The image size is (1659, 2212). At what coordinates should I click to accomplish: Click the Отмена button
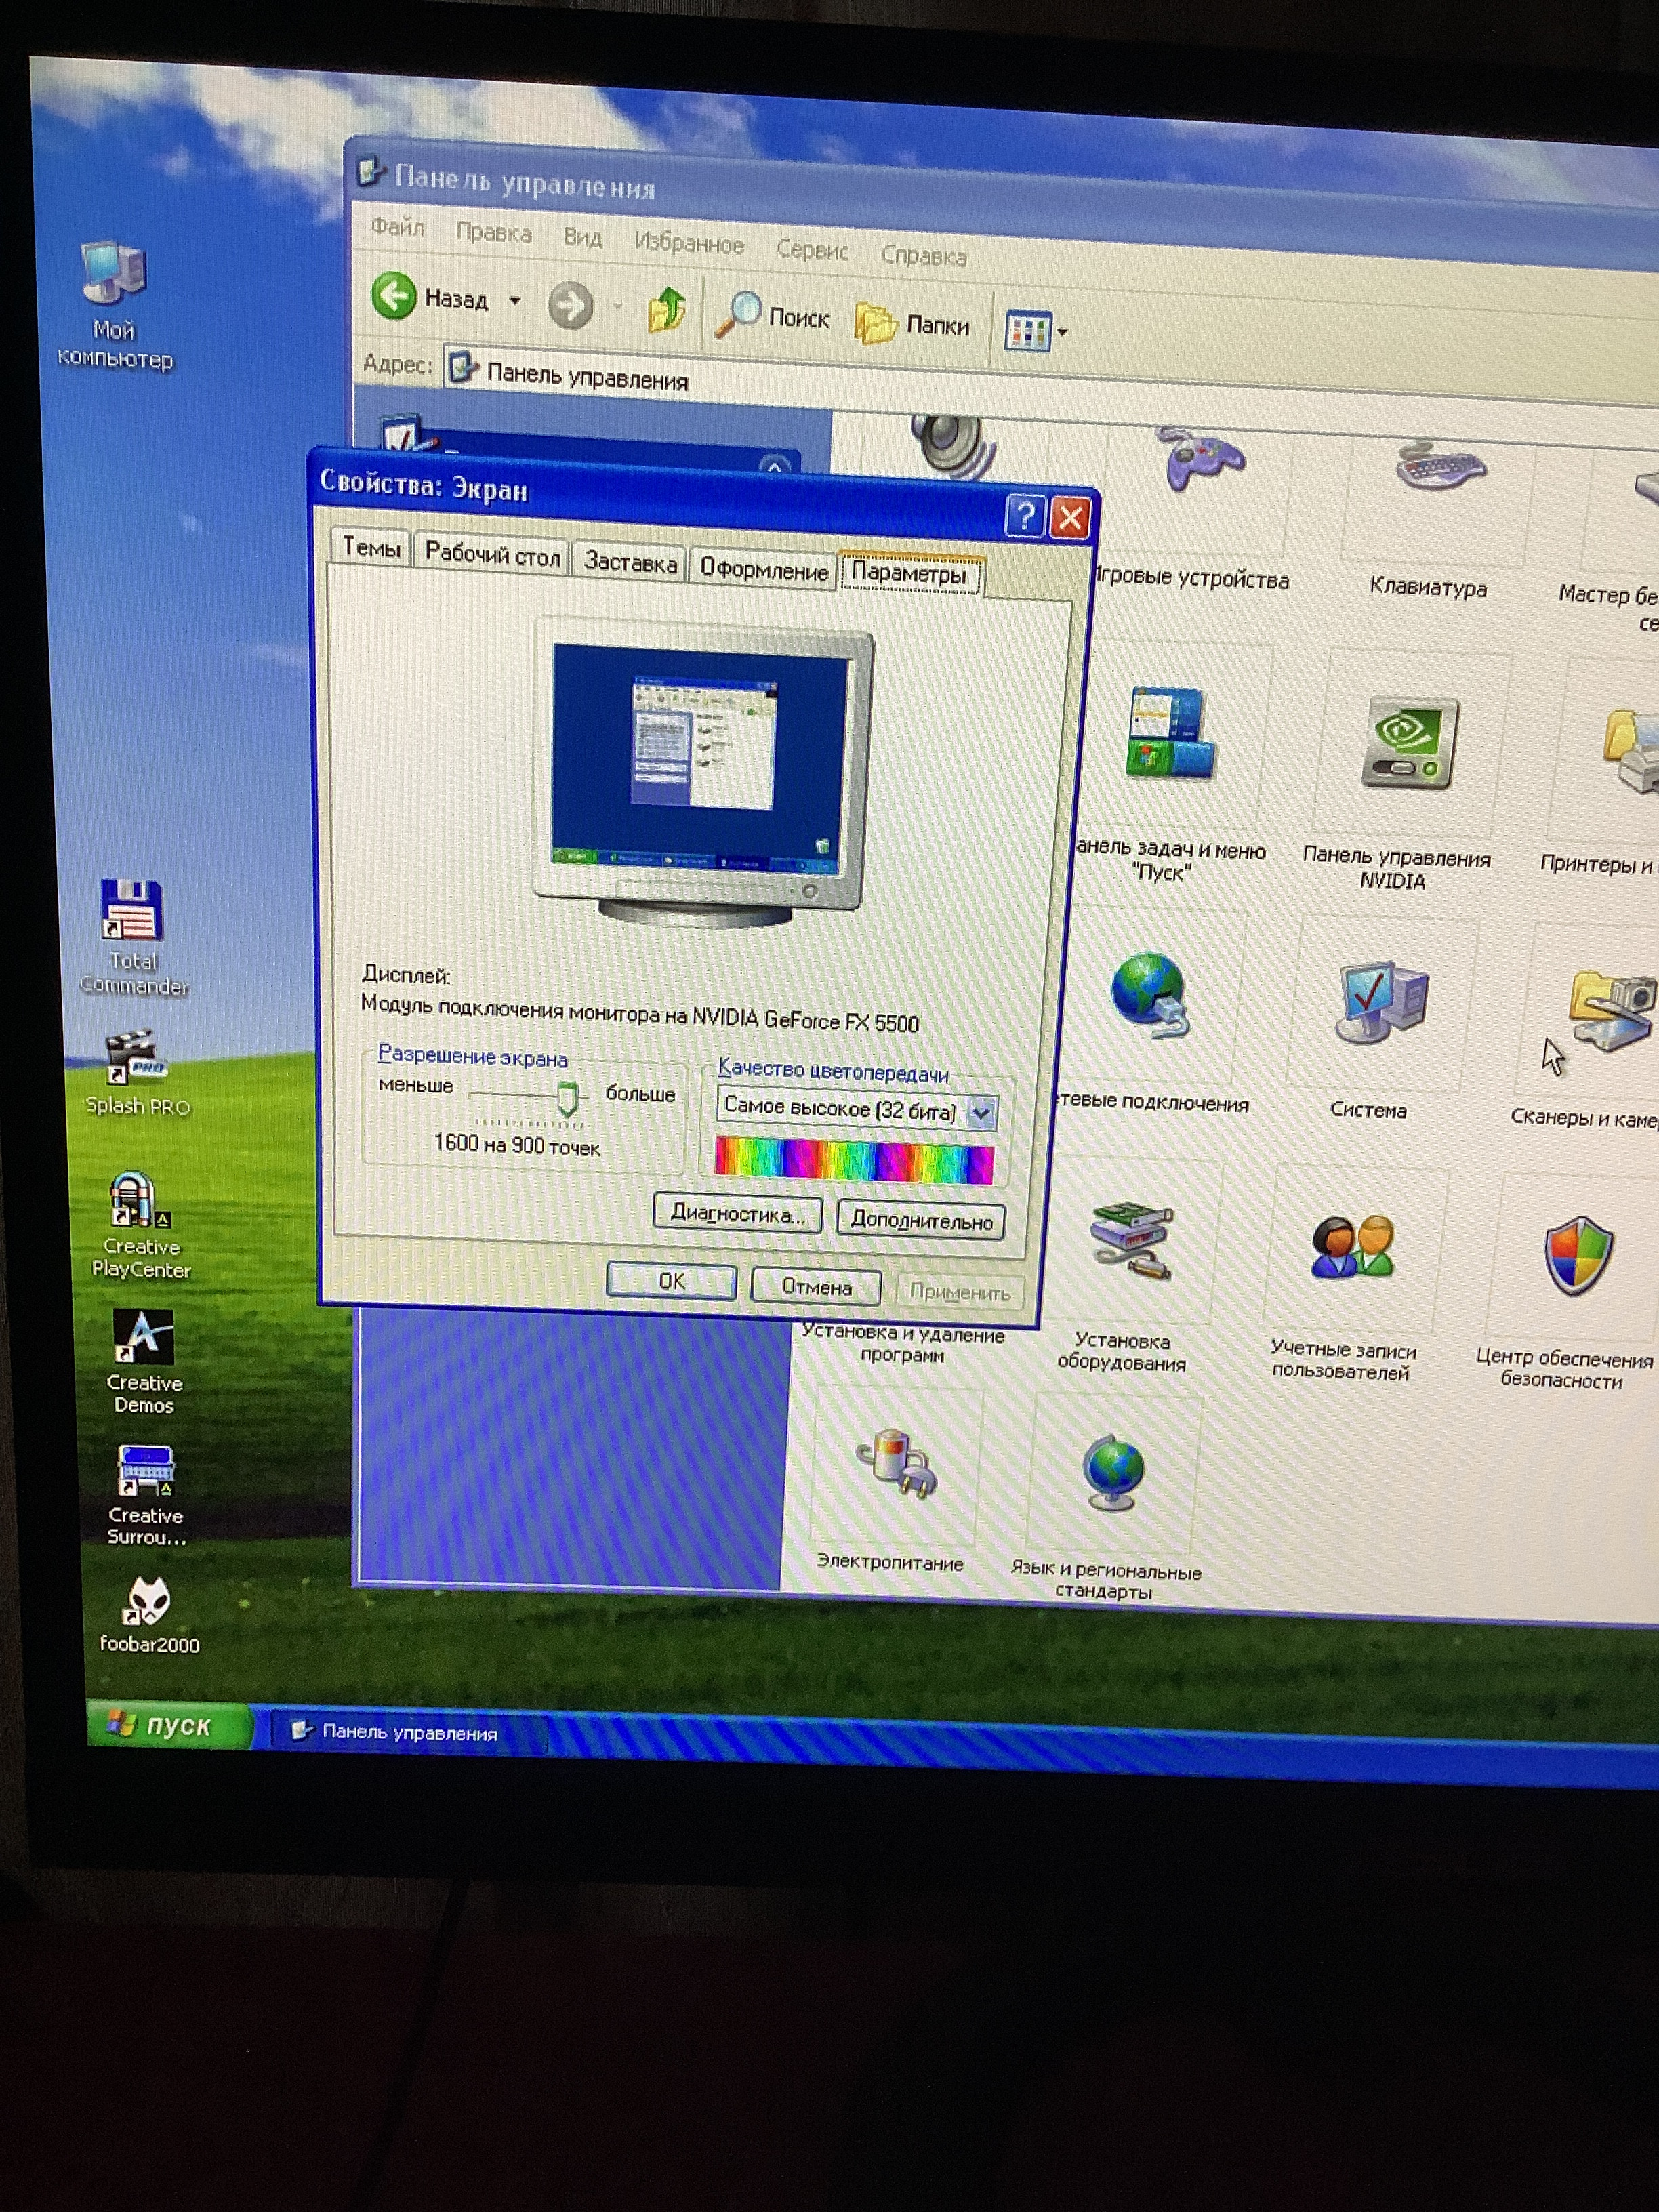point(816,1287)
